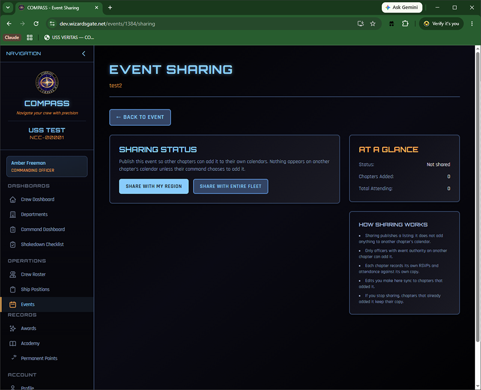Click the Ship Positions clipboard icon
Image resolution: width=481 pixels, height=390 pixels.
click(13, 289)
